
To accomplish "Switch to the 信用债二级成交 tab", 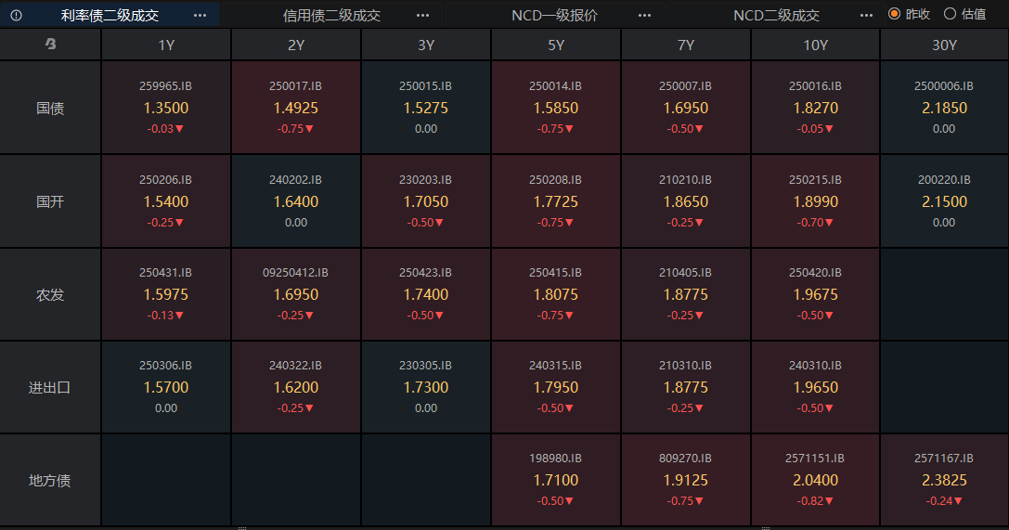I will coord(331,15).
